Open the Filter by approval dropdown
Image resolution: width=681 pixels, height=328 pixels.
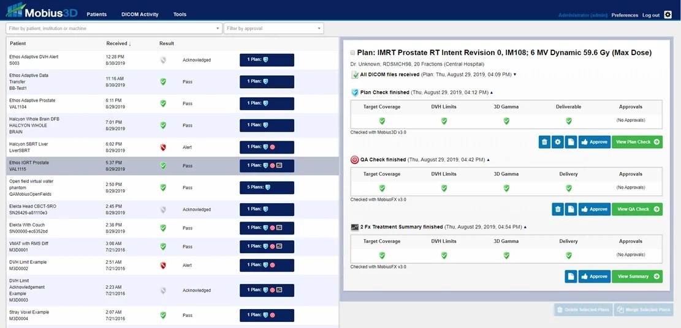tap(273, 28)
